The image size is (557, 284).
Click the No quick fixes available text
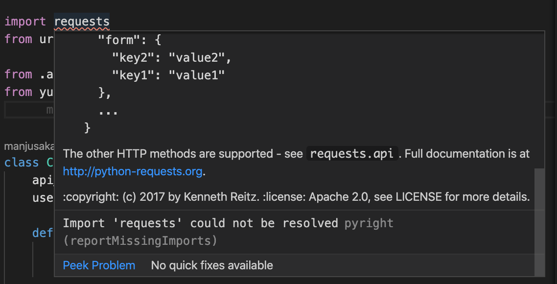[x=211, y=265]
